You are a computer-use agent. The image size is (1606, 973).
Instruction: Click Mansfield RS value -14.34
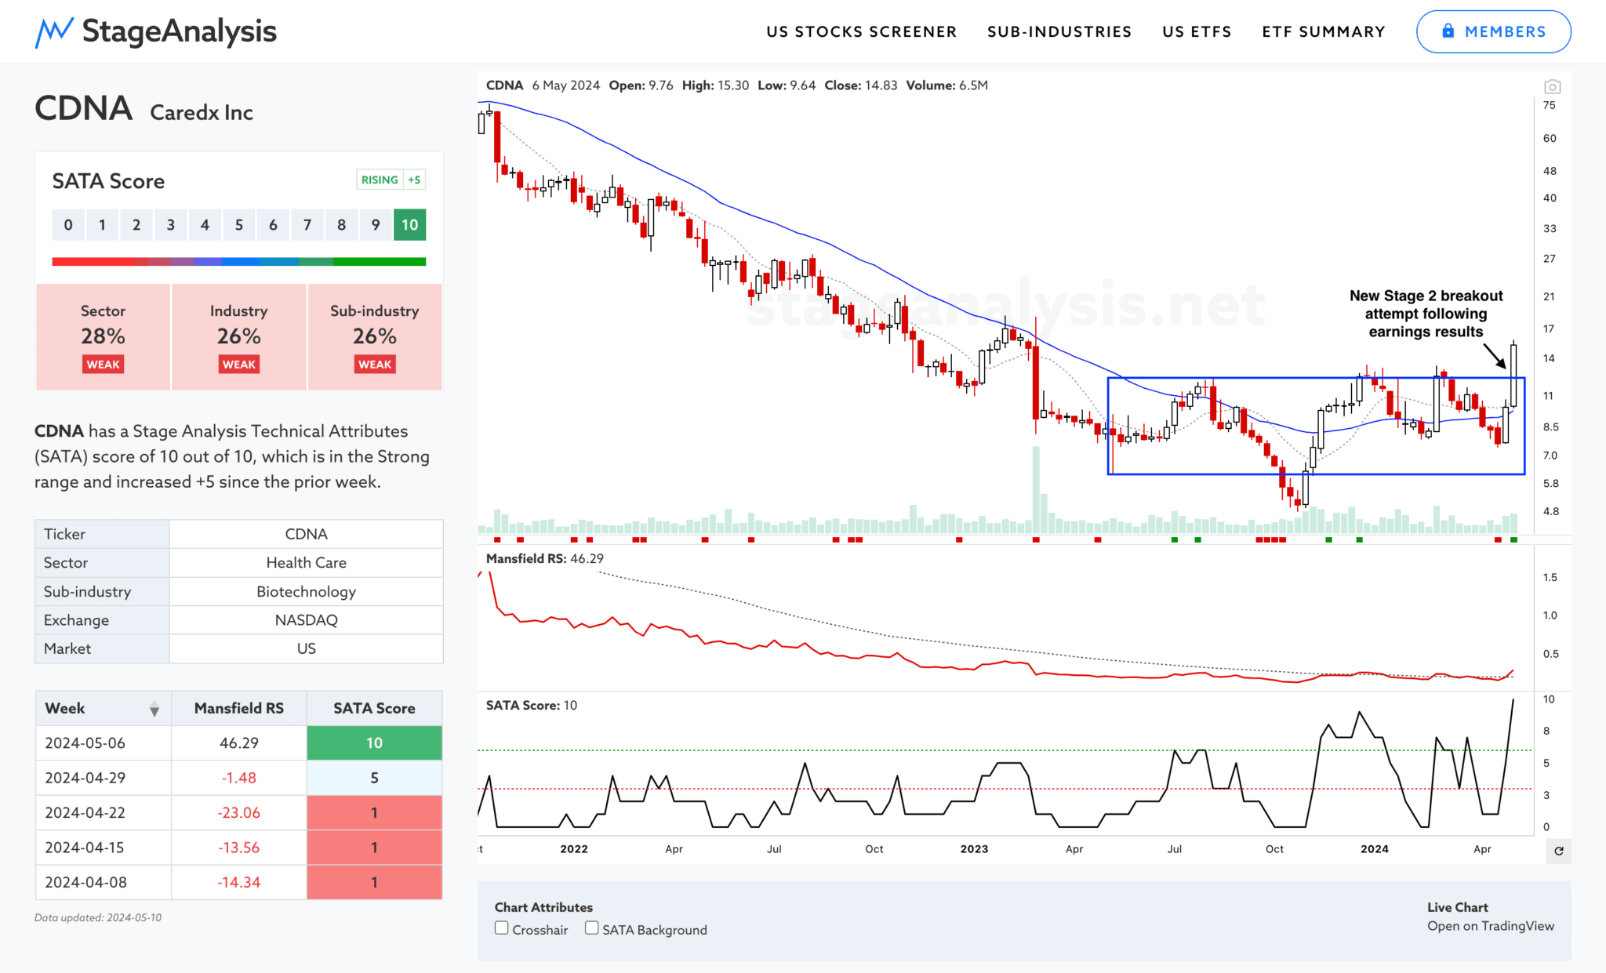[238, 882]
